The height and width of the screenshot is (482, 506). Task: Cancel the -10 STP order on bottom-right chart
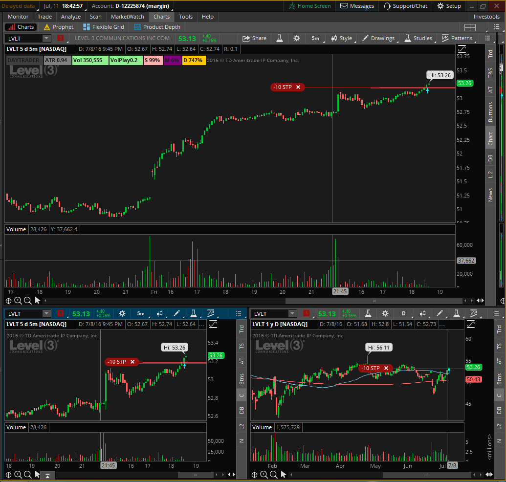coord(386,368)
